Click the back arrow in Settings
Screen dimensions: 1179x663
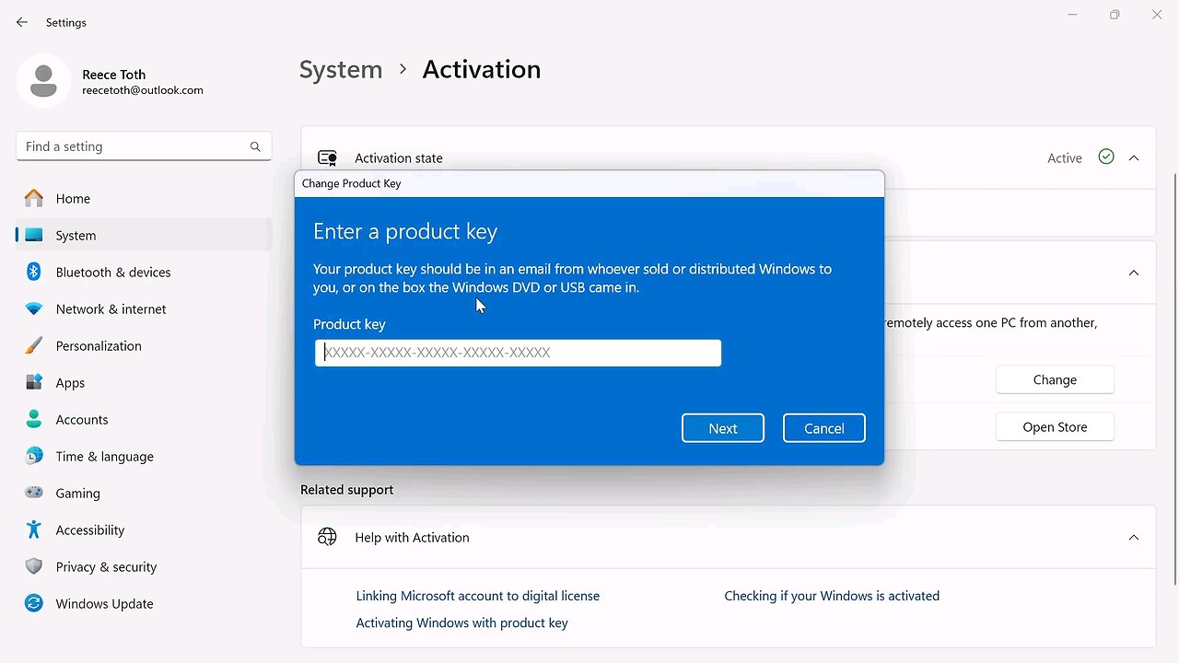point(22,22)
